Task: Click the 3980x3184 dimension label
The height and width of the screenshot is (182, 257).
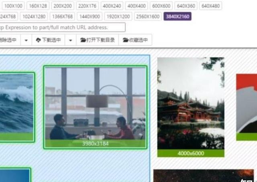Action: (95, 144)
